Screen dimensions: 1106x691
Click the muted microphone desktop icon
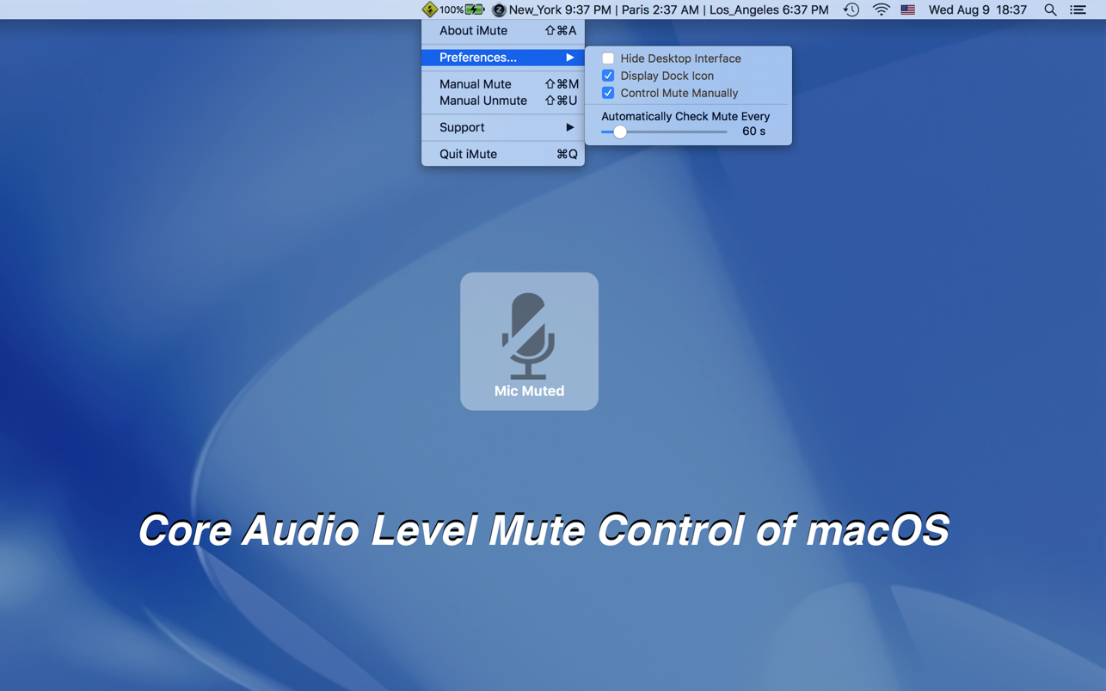coord(528,336)
